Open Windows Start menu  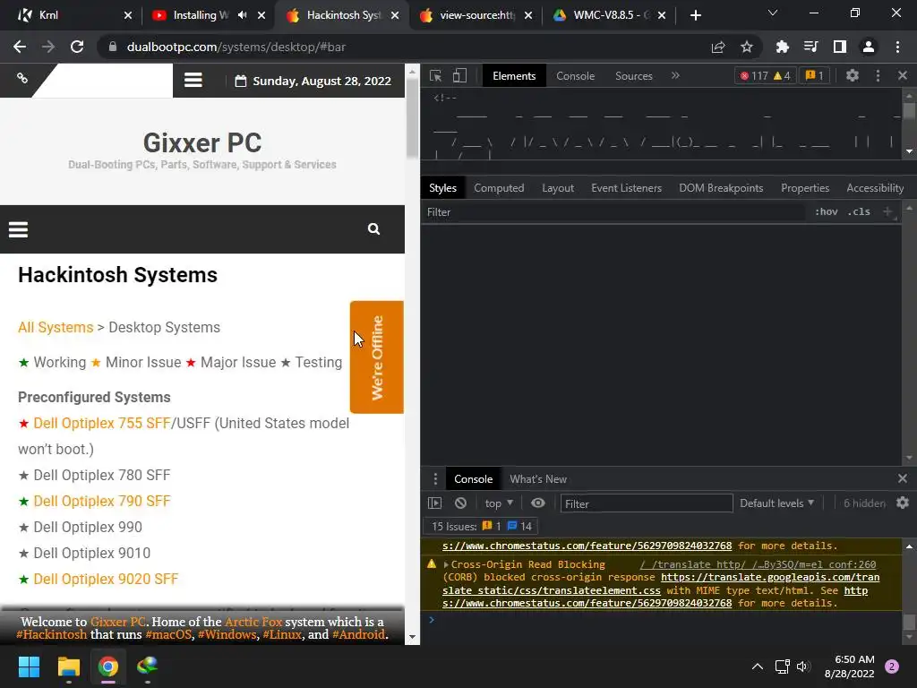[x=29, y=666]
